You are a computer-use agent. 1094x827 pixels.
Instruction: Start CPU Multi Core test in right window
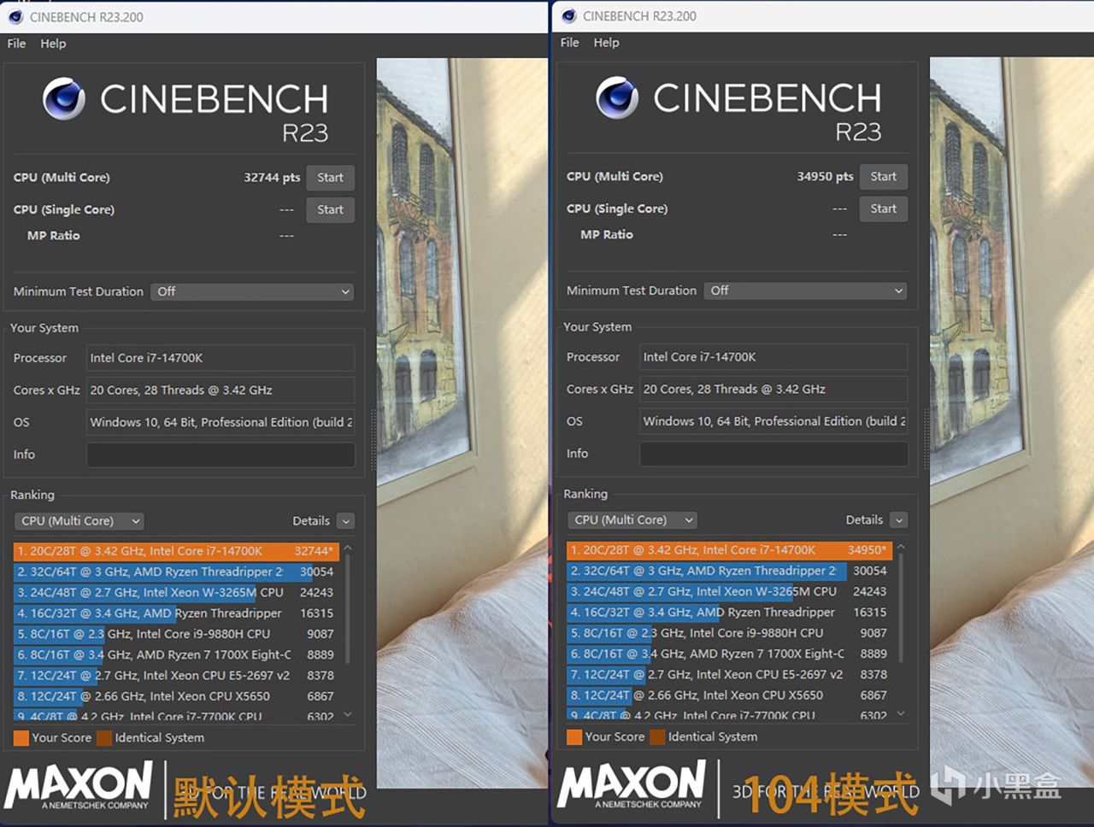(x=883, y=177)
